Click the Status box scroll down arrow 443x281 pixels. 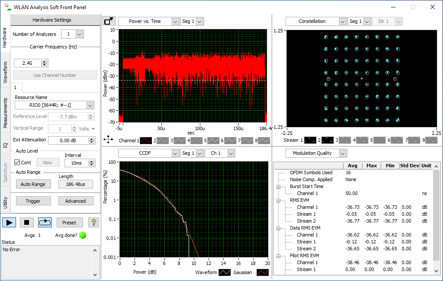95,275
